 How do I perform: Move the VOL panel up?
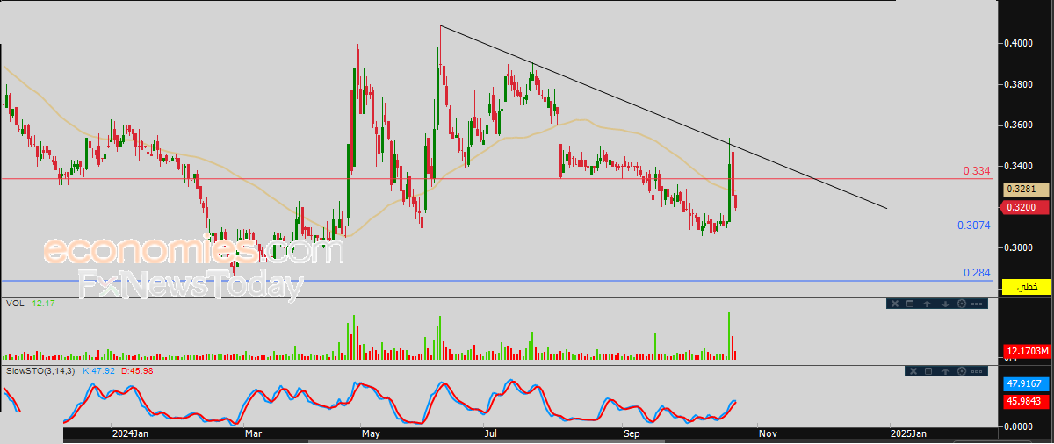927,304
